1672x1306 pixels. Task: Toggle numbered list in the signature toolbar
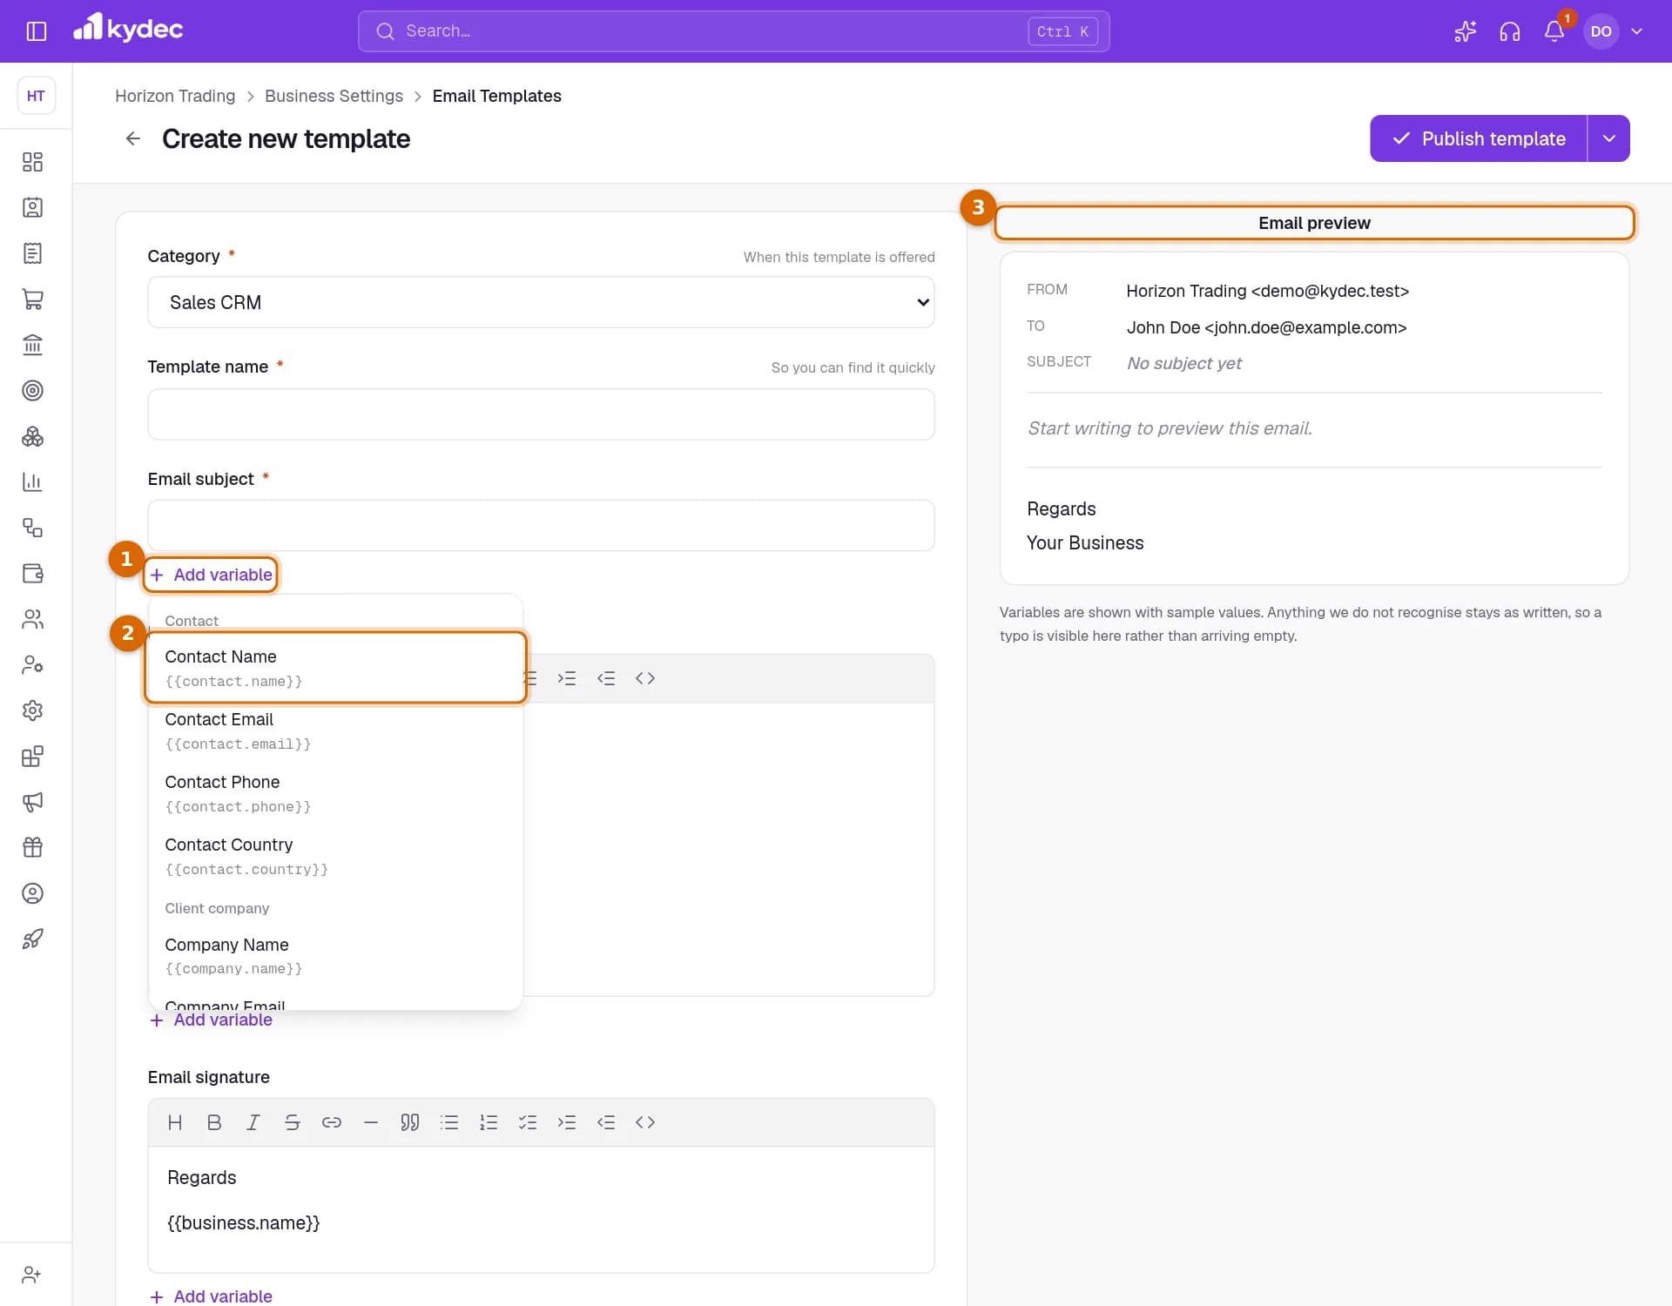pos(488,1122)
